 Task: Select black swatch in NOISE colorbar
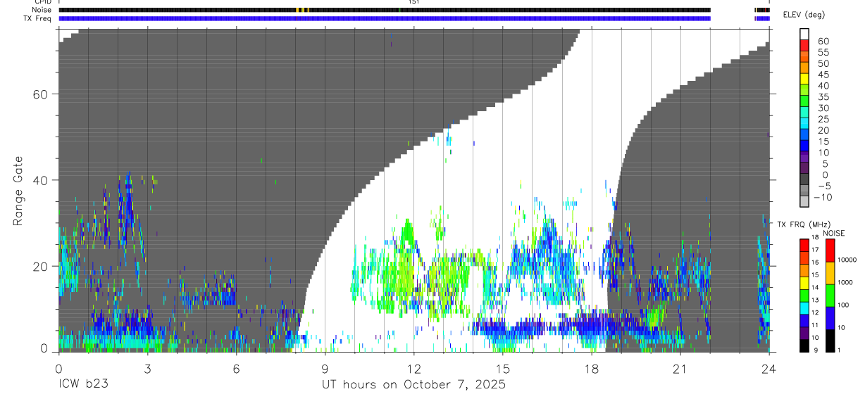829,341
